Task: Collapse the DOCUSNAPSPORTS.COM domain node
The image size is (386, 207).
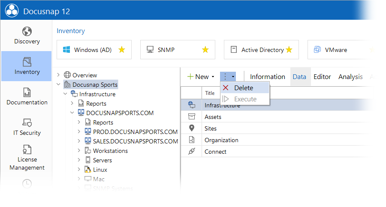Action: [72, 113]
